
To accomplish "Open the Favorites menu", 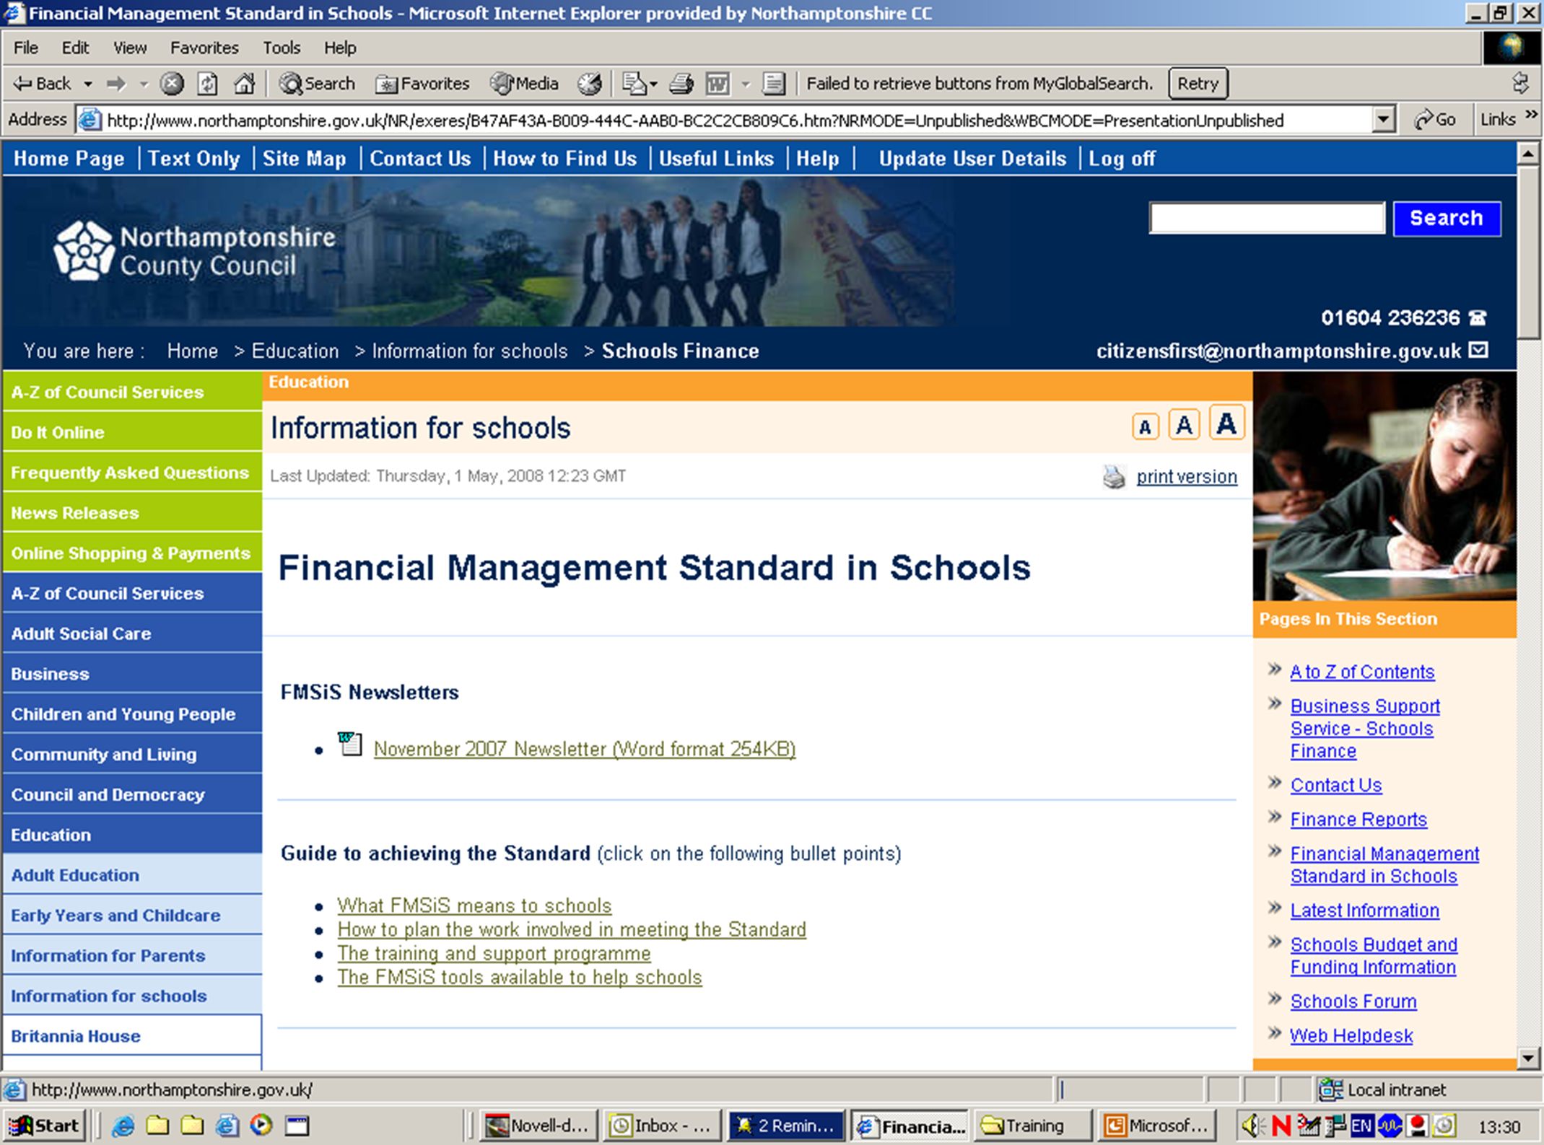I will (204, 48).
